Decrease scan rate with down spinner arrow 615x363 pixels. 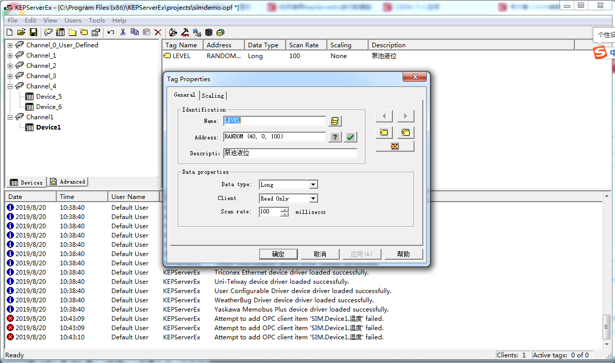tap(285, 214)
